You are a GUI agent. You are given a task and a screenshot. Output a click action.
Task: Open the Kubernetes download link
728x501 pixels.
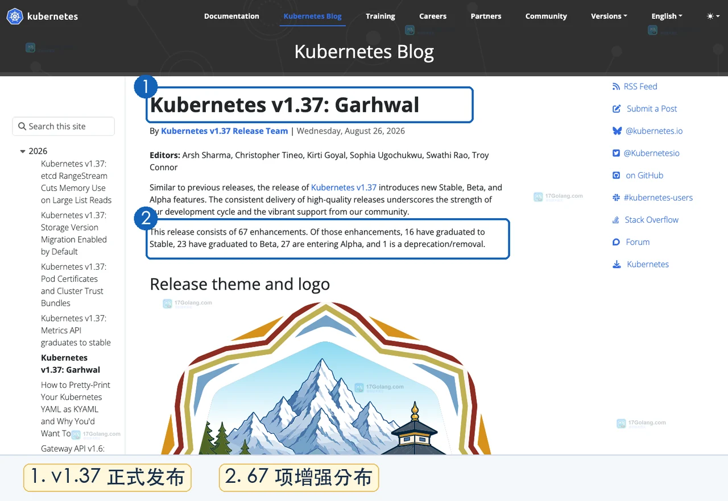click(x=648, y=264)
